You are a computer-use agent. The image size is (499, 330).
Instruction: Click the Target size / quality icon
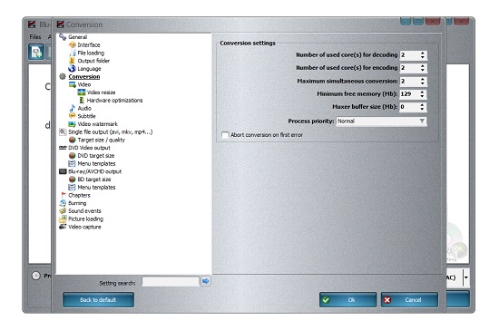coord(73,140)
